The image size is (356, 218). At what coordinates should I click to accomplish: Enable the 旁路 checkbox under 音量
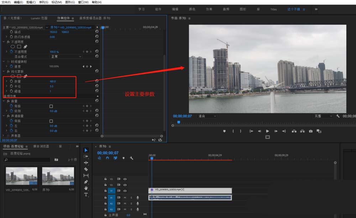[x=51, y=106]
